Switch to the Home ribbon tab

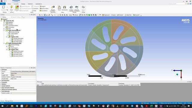coord(9,4)
